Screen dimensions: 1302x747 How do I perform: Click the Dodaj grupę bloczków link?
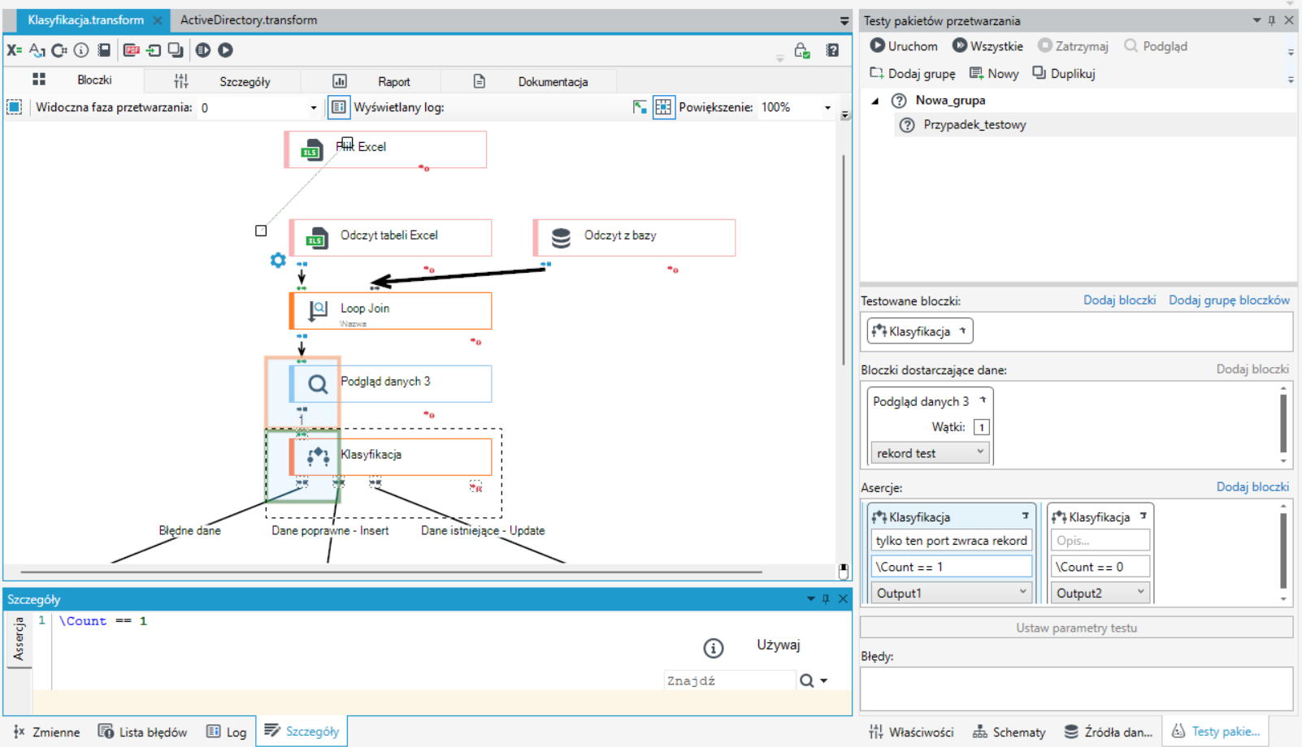click(x=1229, y=300)
